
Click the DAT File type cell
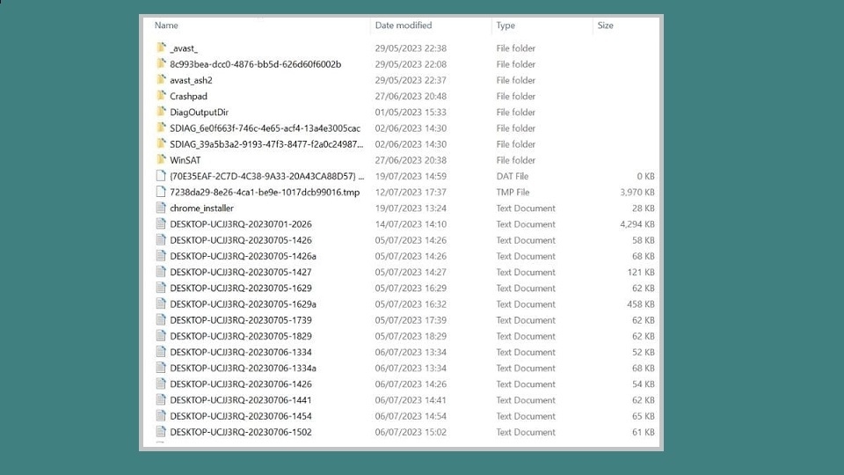pyautogui.click(x=513, y=176)
